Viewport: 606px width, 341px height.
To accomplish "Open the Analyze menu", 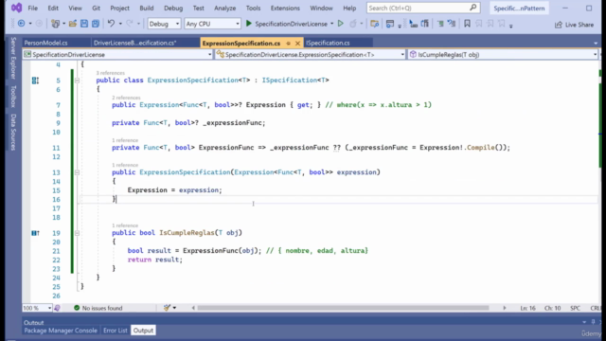I will pos(225,8).
